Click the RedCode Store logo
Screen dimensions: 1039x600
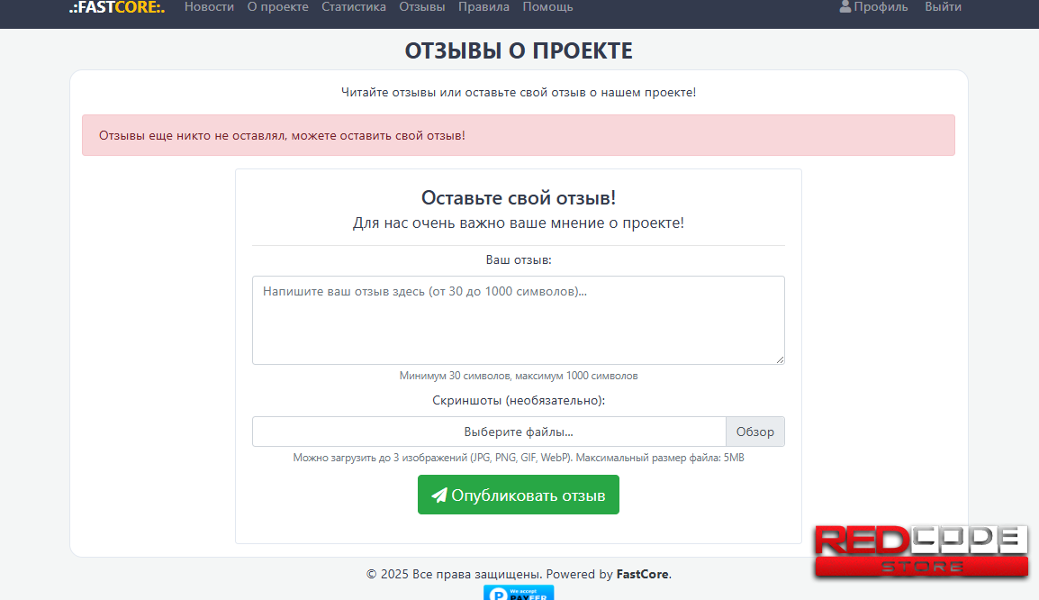pyautogui.click(x=921, y=550)
